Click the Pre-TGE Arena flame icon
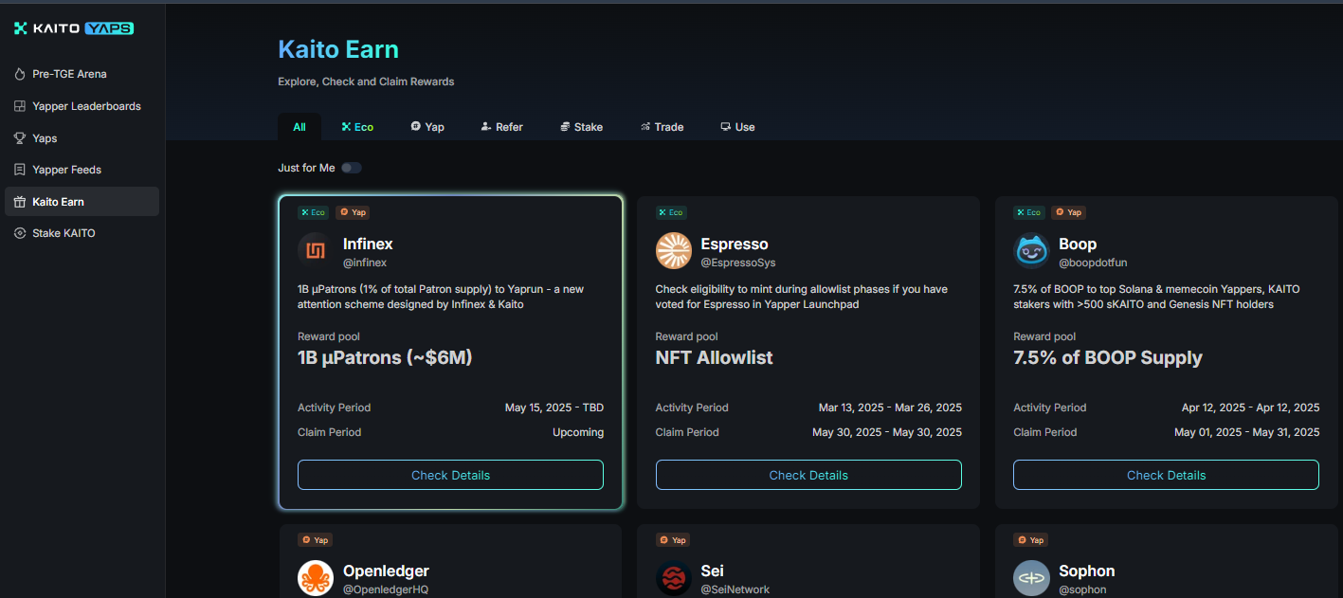1343x598 pixels. [x=20, y=74]
